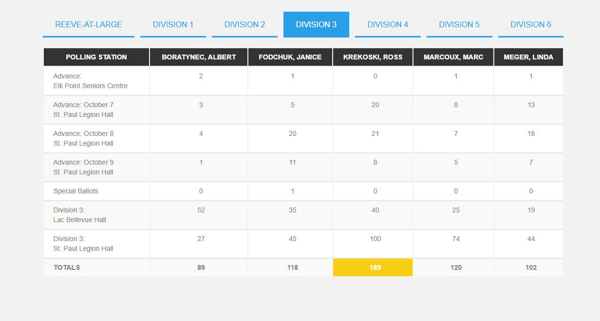Click the TOTALS row label
Screen dimensions: 600x321
pyautogui.click(x=67, y=267)
